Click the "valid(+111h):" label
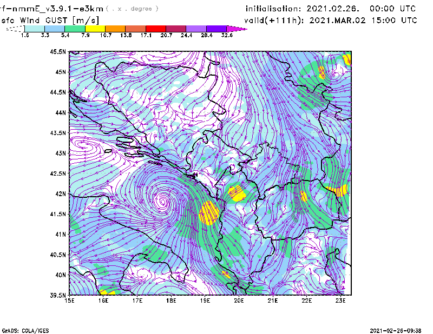Image resolution: width=433 pixels, height=334 pixels. 274,21
